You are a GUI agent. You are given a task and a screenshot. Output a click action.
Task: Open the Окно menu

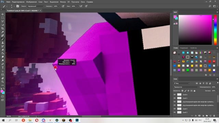[83, 2]
